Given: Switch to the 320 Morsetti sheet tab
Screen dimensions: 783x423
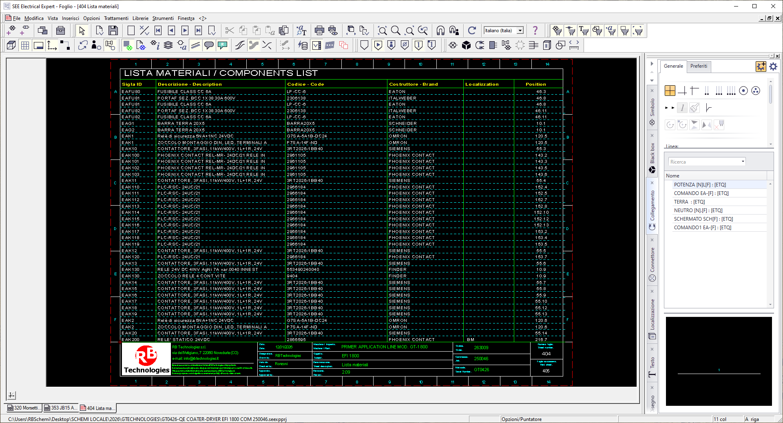Looking at the screenshot, I should tap(24, 408).
